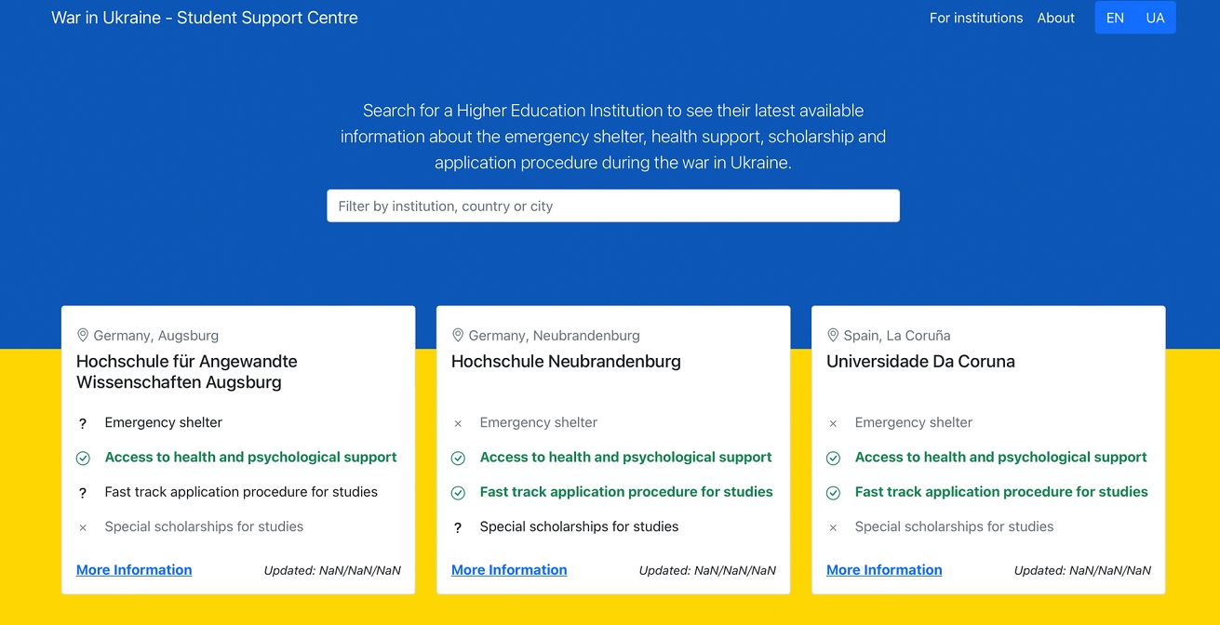
Task: Click the Germany, Neubrandenburg location text
Action: click(555, 336)
